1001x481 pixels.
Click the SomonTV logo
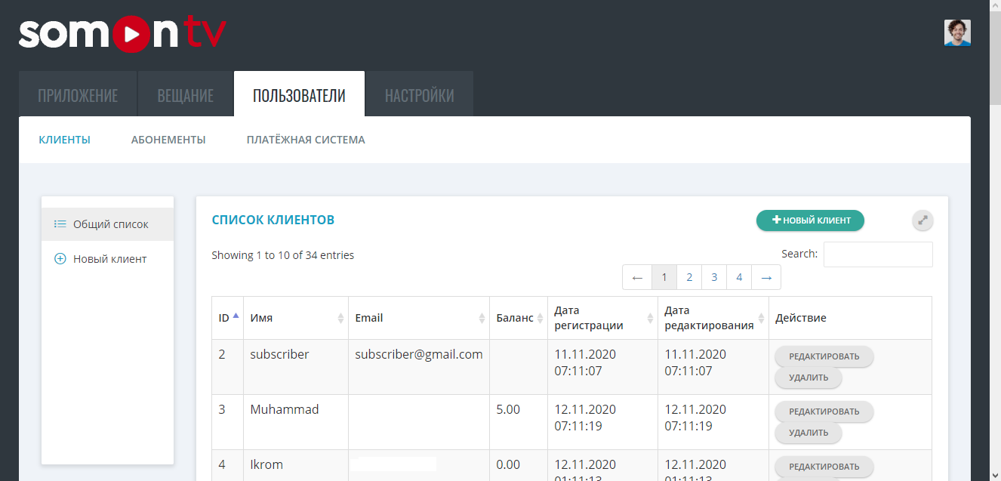[122, 34]
